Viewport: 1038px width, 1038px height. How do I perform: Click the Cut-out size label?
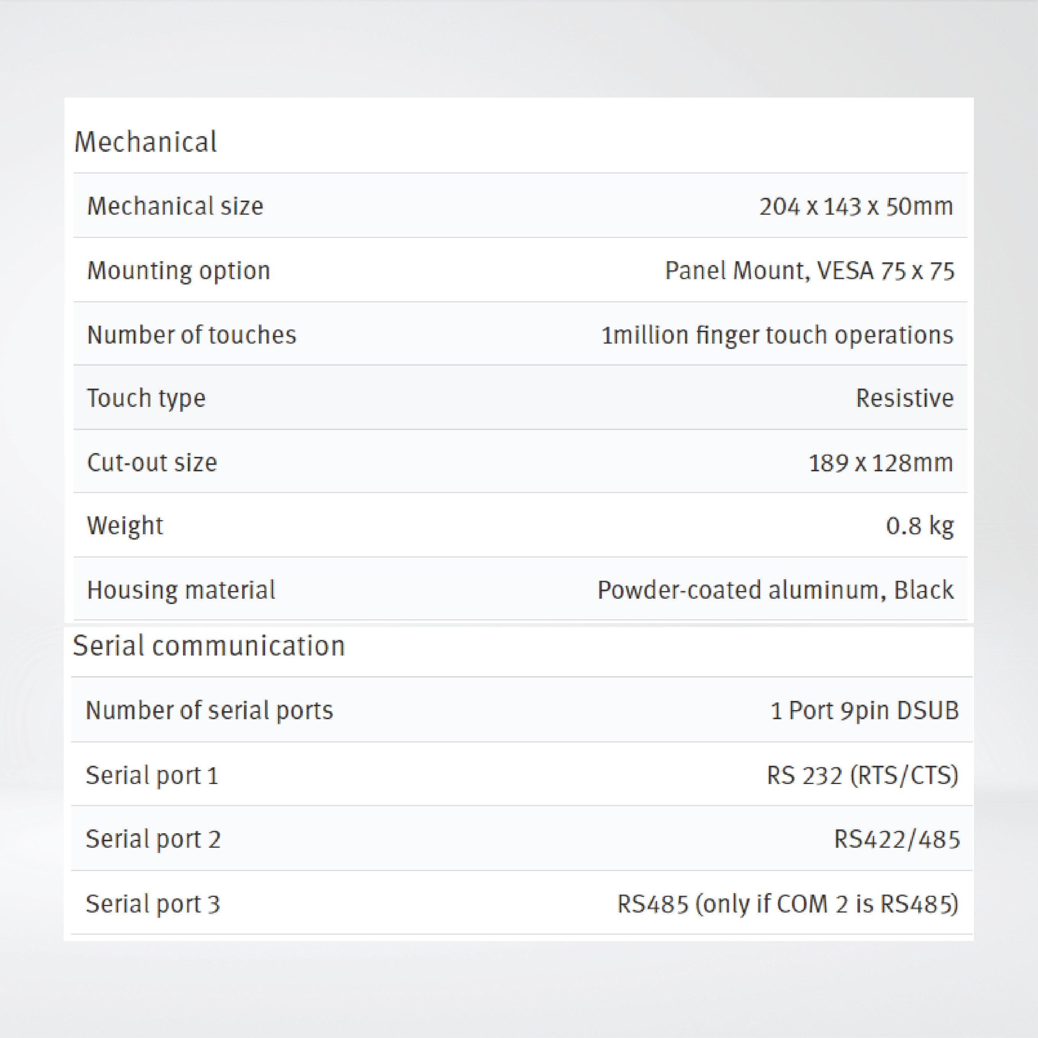click(x=152, y=462)
